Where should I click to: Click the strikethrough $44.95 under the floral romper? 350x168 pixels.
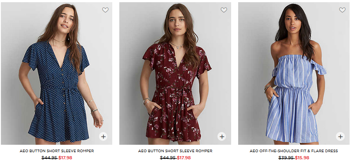tap(168, 158)
